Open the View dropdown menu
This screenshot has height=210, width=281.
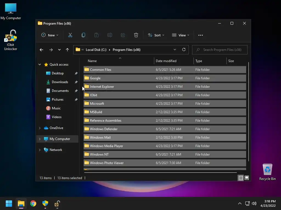point(181,35)
